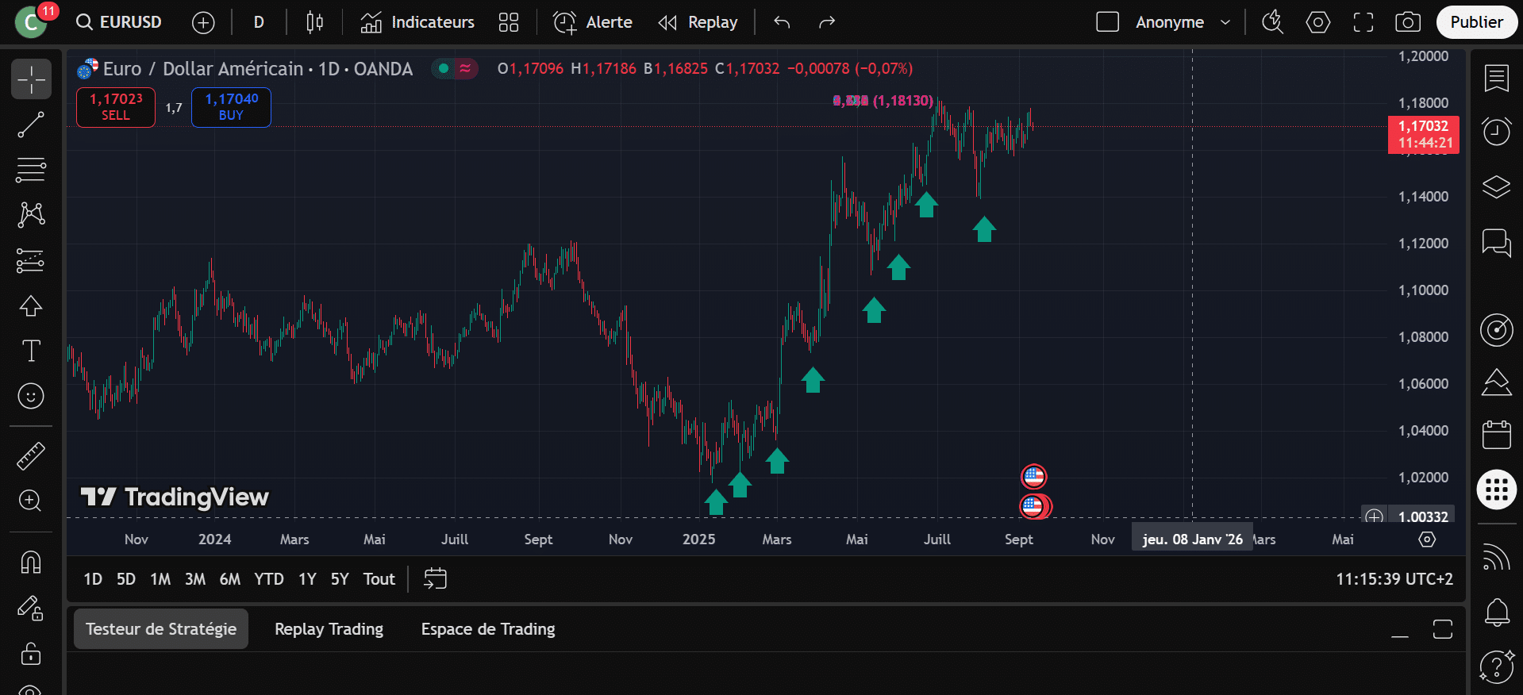Click the Publier button
Screen dimensions: 1523x695
point(1476,22)
